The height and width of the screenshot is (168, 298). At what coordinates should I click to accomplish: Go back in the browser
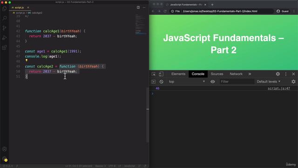tap(153, 11)
